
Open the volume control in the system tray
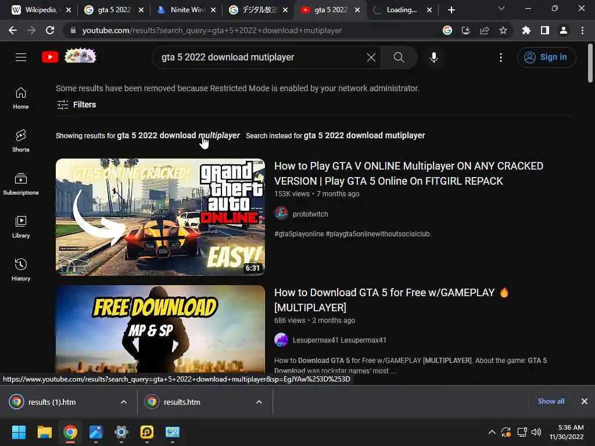point(536,432)
